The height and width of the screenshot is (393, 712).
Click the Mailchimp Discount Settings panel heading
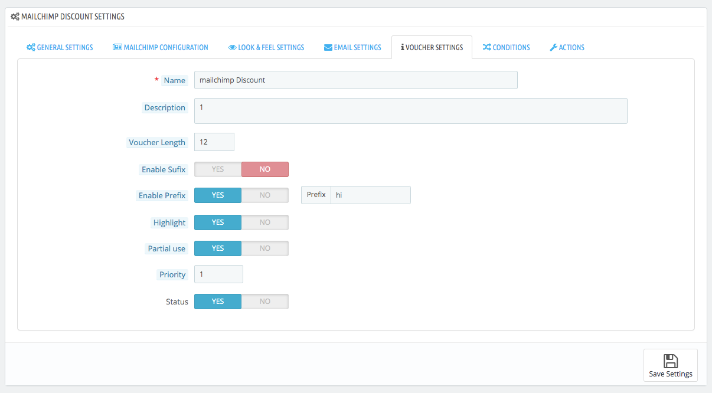click(73, 17)
